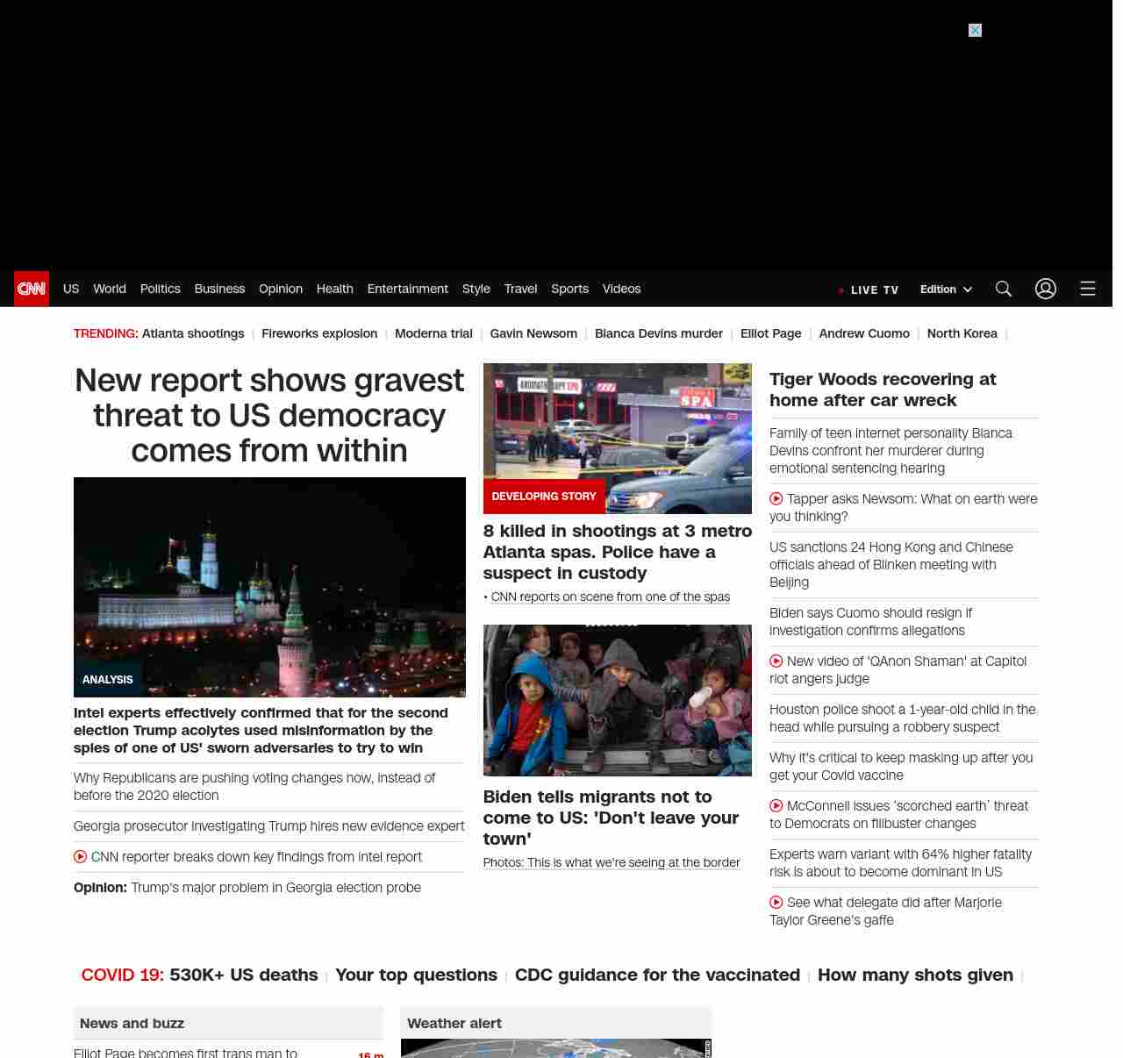Select trending topic Atlanta shootings
Screen dimensions: 1123x1058
(x=193, y=333)
